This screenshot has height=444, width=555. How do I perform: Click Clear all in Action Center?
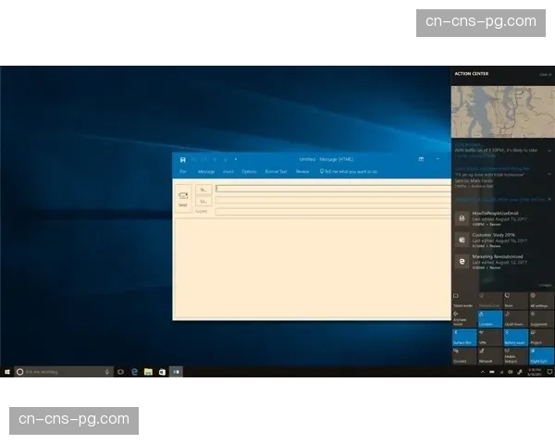coord(546,74)
